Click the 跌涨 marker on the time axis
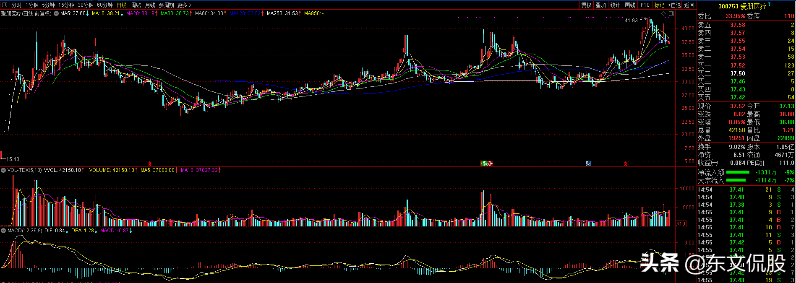Screen dimensions: 796x283 pyautogui.click(x=487, y=164)
